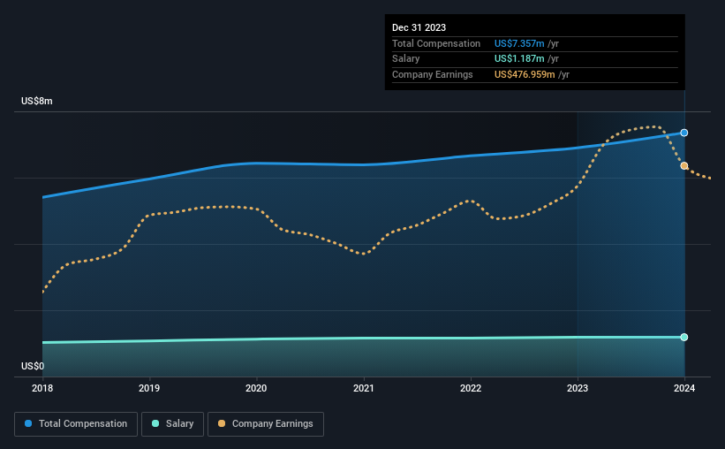Screen dimensions: 725x449
Task: Click the US$476.959m company earnings value
Action: 525,74
